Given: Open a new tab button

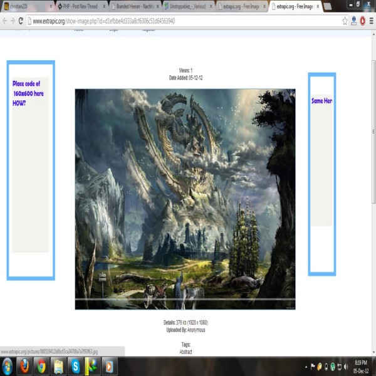Looking at the screenshot, I should (327, 7).
